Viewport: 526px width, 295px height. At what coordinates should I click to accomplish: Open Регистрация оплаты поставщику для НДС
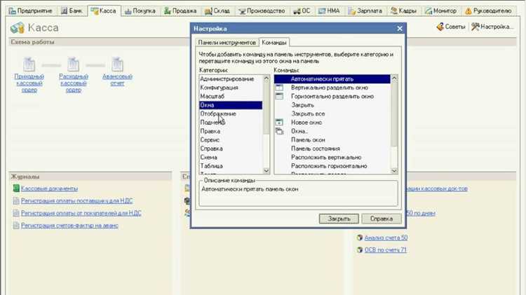point(77,201)
